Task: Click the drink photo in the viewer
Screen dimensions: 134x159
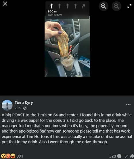Action: (67, 46)
